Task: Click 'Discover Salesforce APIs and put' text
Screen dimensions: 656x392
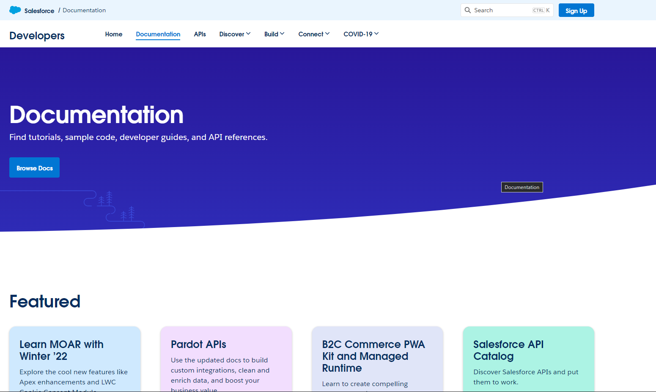Action: pos(526,372)
